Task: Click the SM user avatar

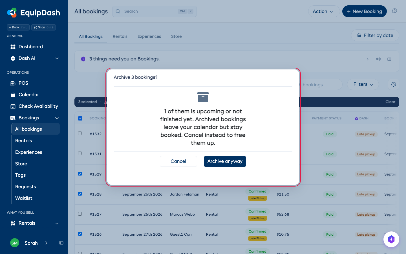Action: [15, 243]
